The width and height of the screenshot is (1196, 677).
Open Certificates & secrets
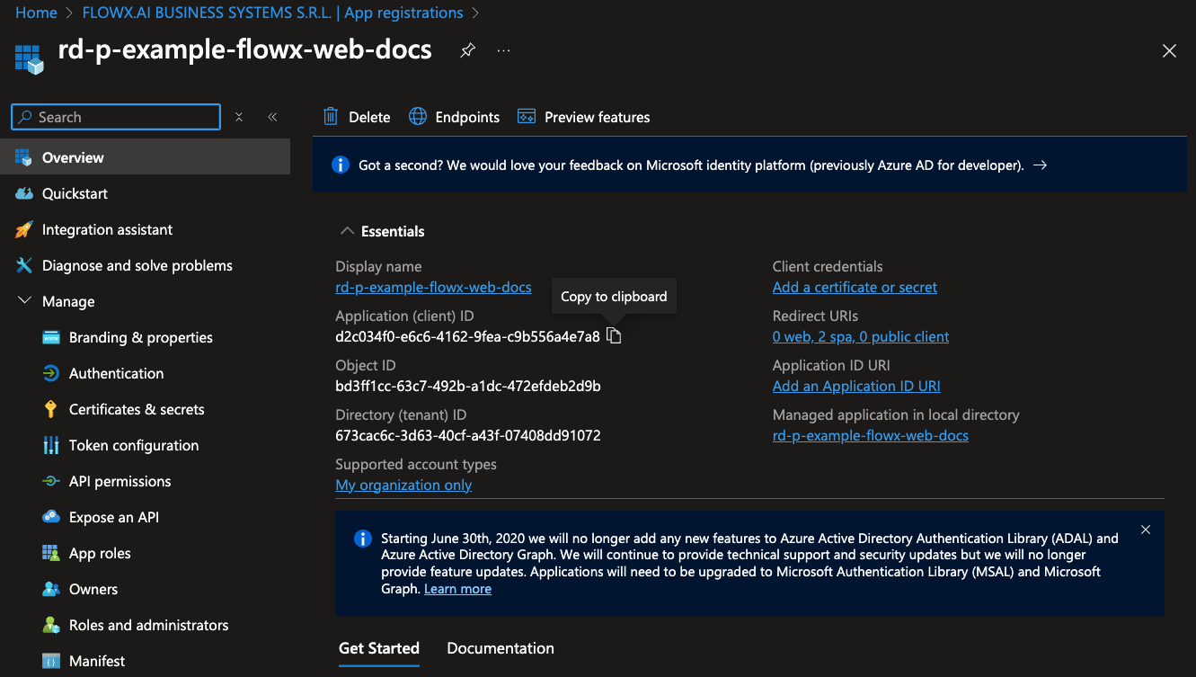[137, 409]
